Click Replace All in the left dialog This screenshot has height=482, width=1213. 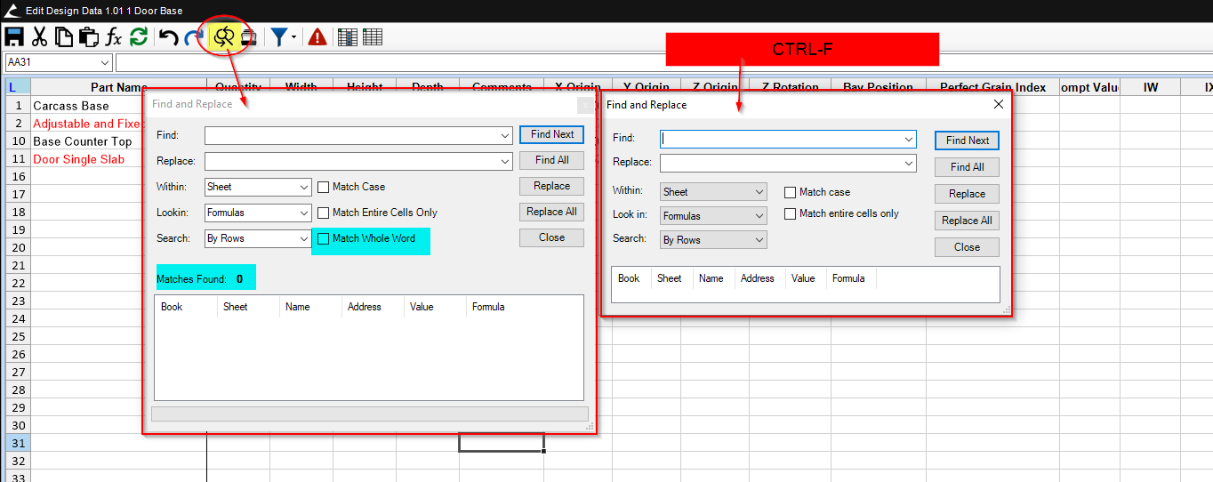551,212
